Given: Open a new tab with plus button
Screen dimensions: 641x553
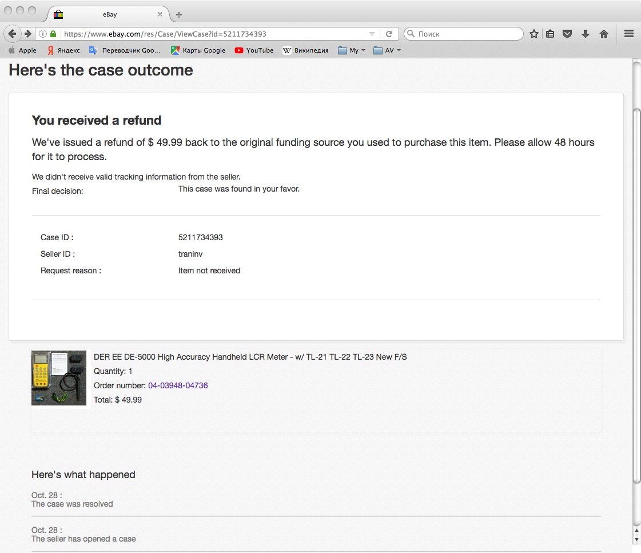Looking at the screenshot, I should tap(179, 14).
